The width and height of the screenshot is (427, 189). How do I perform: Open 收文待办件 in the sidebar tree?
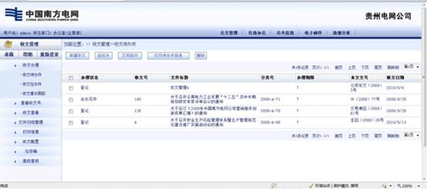[x=31, y=75]
